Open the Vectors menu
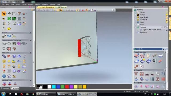Image resolution: width=171 pixels, height=96 pixels. [24, 4]
